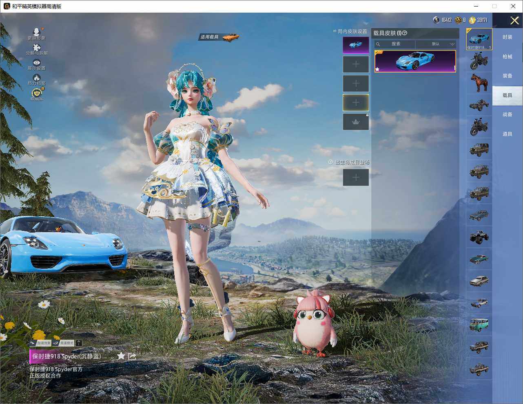Select the monster truck in the vehicle list
Image resolution: width=523 pixels, height=404 pixels.
pos(479,237)
